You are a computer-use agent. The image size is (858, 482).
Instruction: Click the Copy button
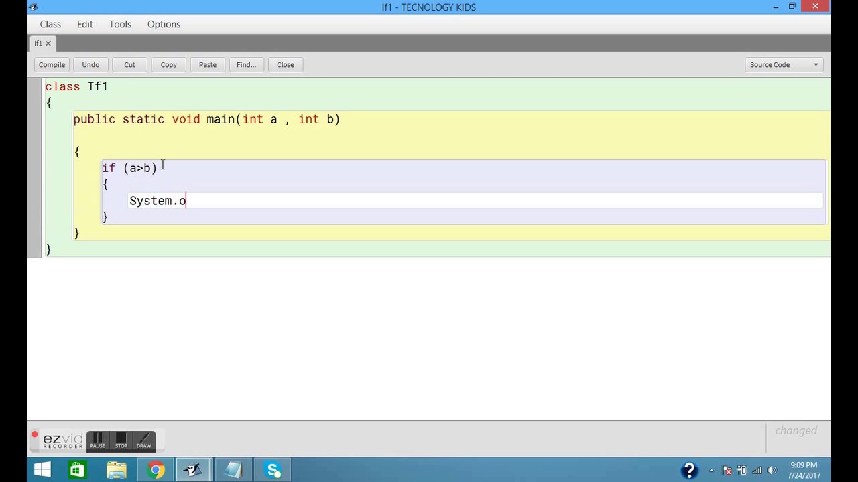click(x=168, y=64)
